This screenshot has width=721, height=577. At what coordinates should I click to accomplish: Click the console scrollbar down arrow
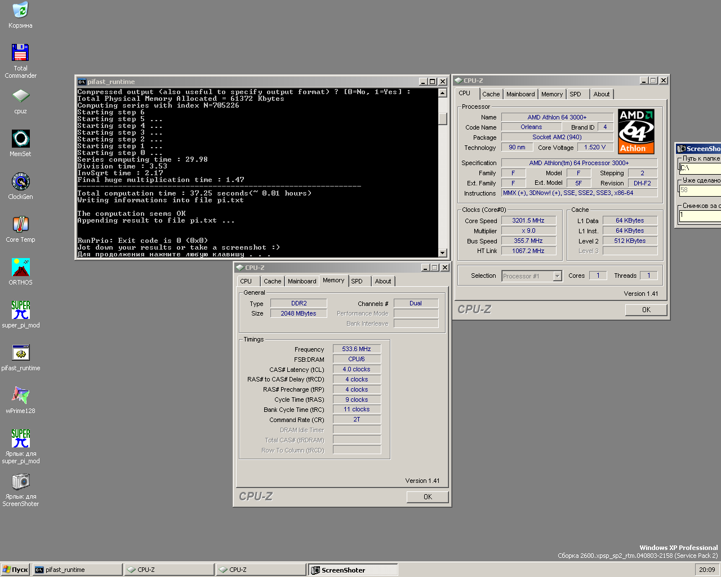[443, 253]
